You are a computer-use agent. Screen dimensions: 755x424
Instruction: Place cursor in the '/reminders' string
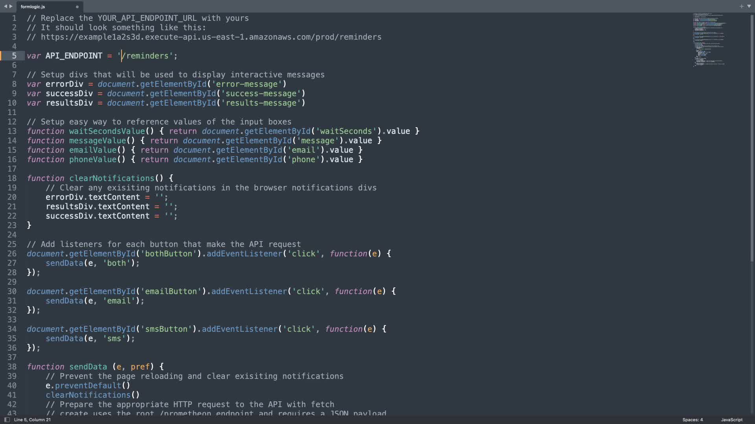pyautogui.click(x=147, y=56)
